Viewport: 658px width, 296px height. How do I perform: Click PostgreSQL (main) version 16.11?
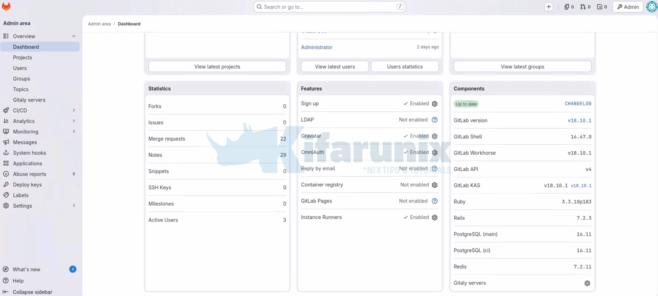tap(584, 234)
